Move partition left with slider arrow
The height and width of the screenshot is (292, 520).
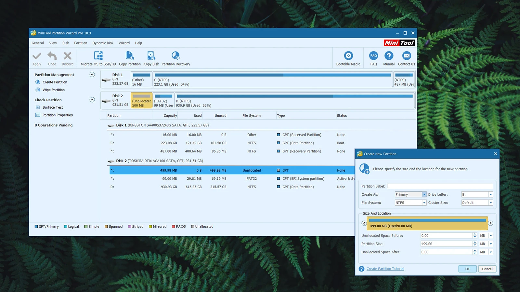364,223
